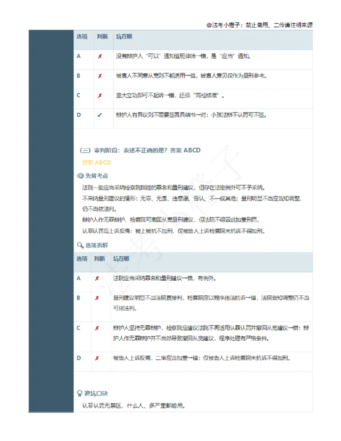Click option letter D in the 被告人上诉反悔 row
341x441 pixels.
pyautogui.click(x=79, y=358)
